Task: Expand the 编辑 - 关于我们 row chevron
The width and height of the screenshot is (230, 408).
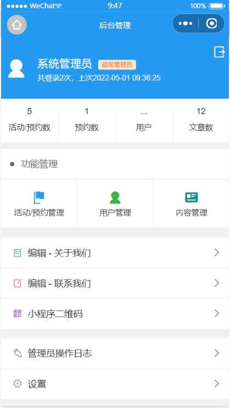Action: (x=217, y=253)
